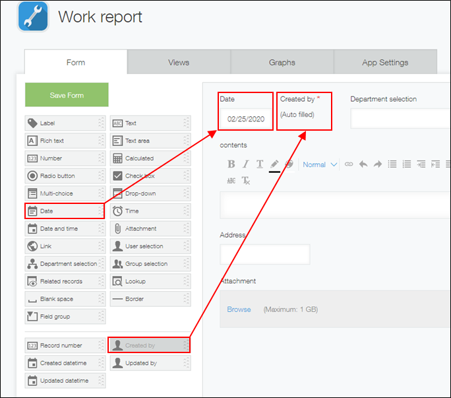The width and height of the screenshot is (451, 398).
Task: Select the Field group item
Action: tap(65, 317)
